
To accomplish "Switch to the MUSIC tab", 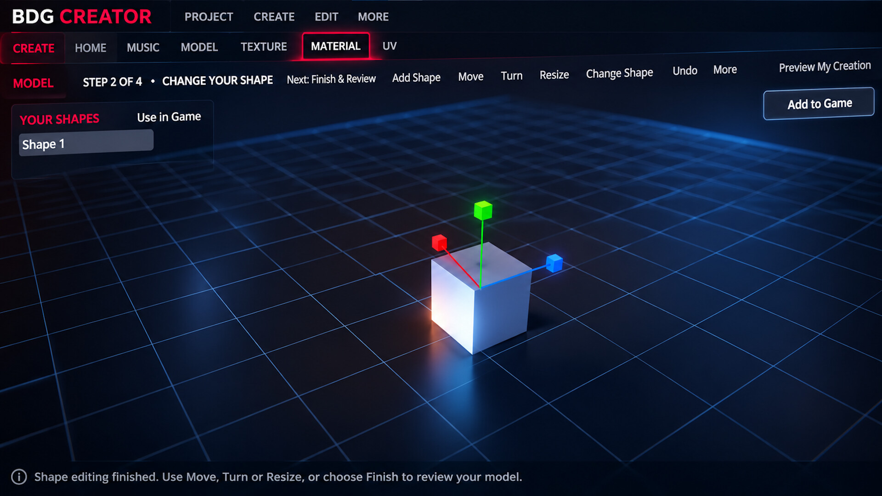I will [x=143, y=47].
